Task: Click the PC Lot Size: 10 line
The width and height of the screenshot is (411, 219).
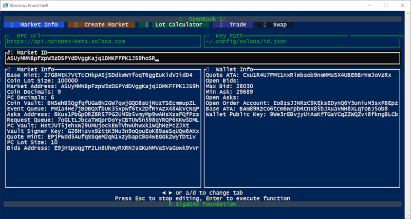Action: 32,143
